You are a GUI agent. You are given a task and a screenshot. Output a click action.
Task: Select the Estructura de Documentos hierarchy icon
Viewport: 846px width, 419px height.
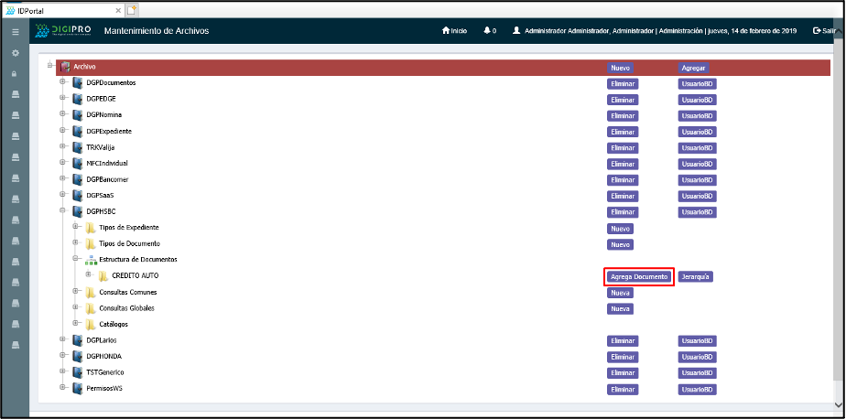pyautogui.click(x=91, y=260)
